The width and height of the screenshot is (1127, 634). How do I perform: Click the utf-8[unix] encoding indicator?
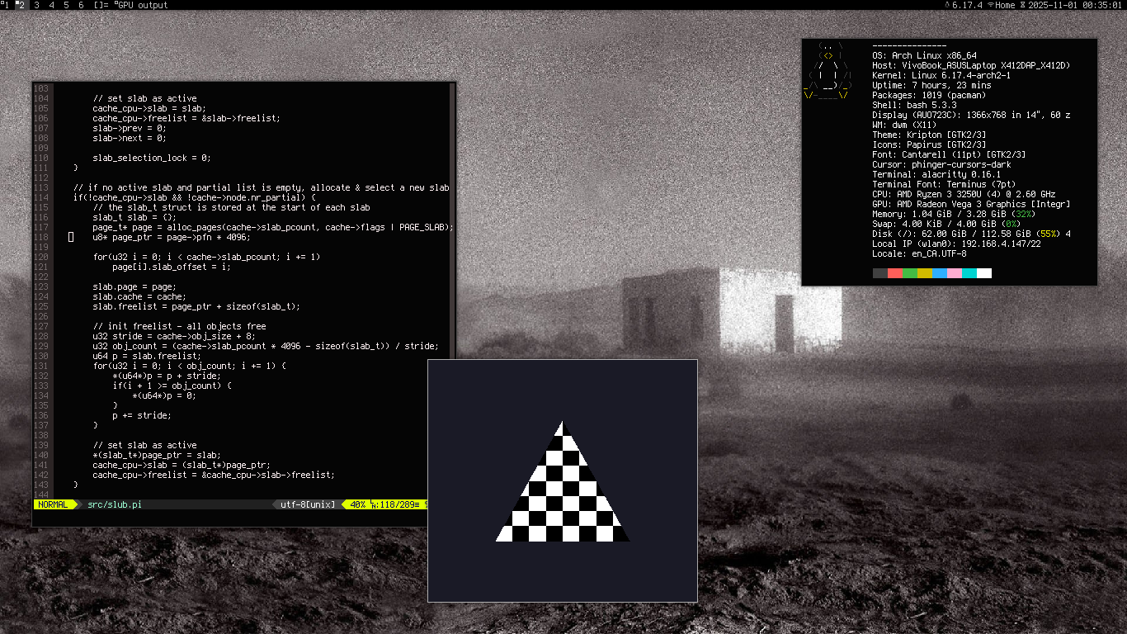[x=308, y=504]
